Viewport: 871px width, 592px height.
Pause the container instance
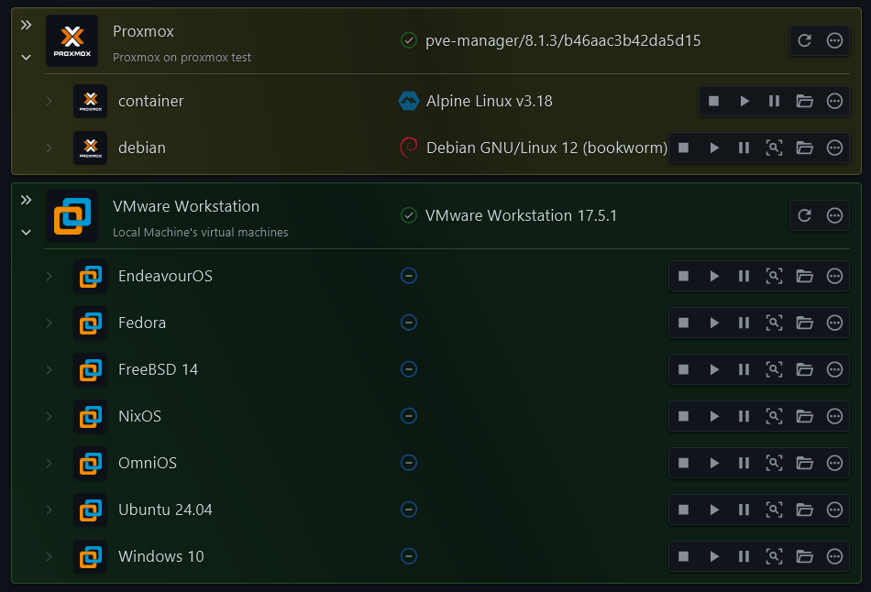coord(775,101)
